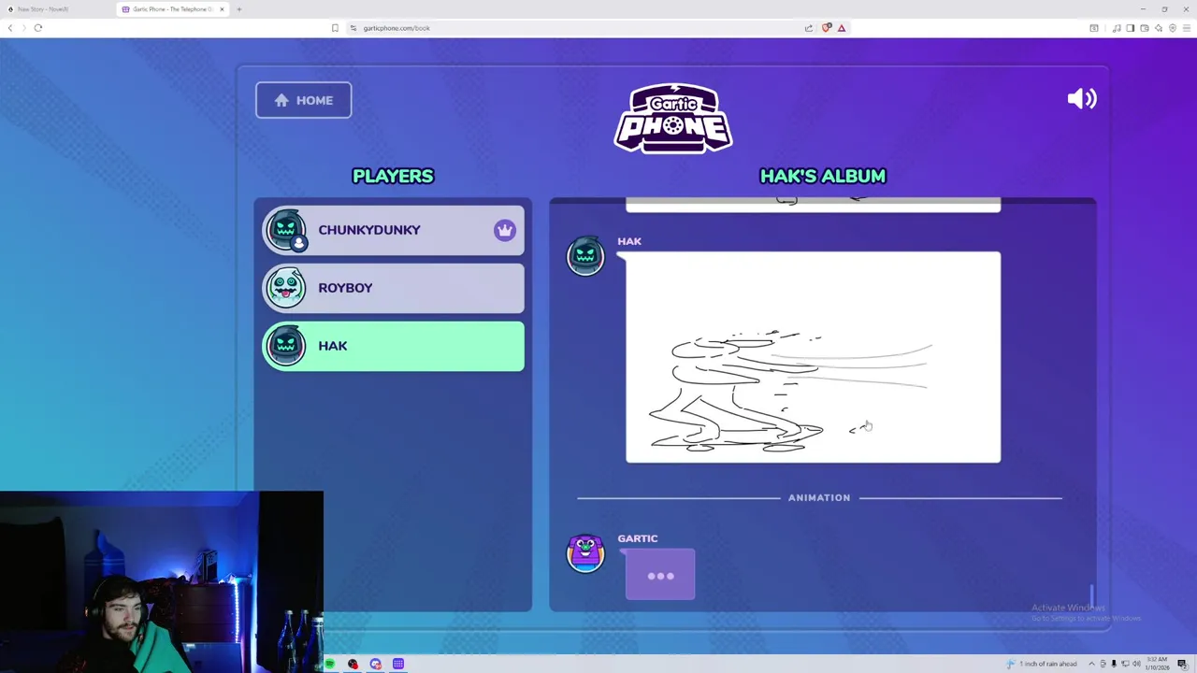The width and height of the screenshot is (1197, 673).
Task: Open the browser hamburger menu
Action: pyautogui.click(x=1187, y=28)
